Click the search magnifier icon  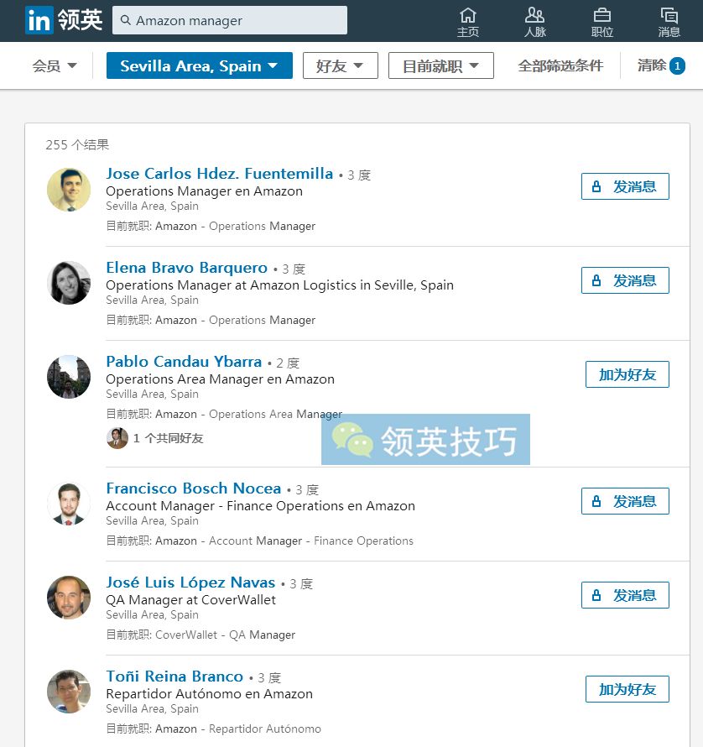125,20
